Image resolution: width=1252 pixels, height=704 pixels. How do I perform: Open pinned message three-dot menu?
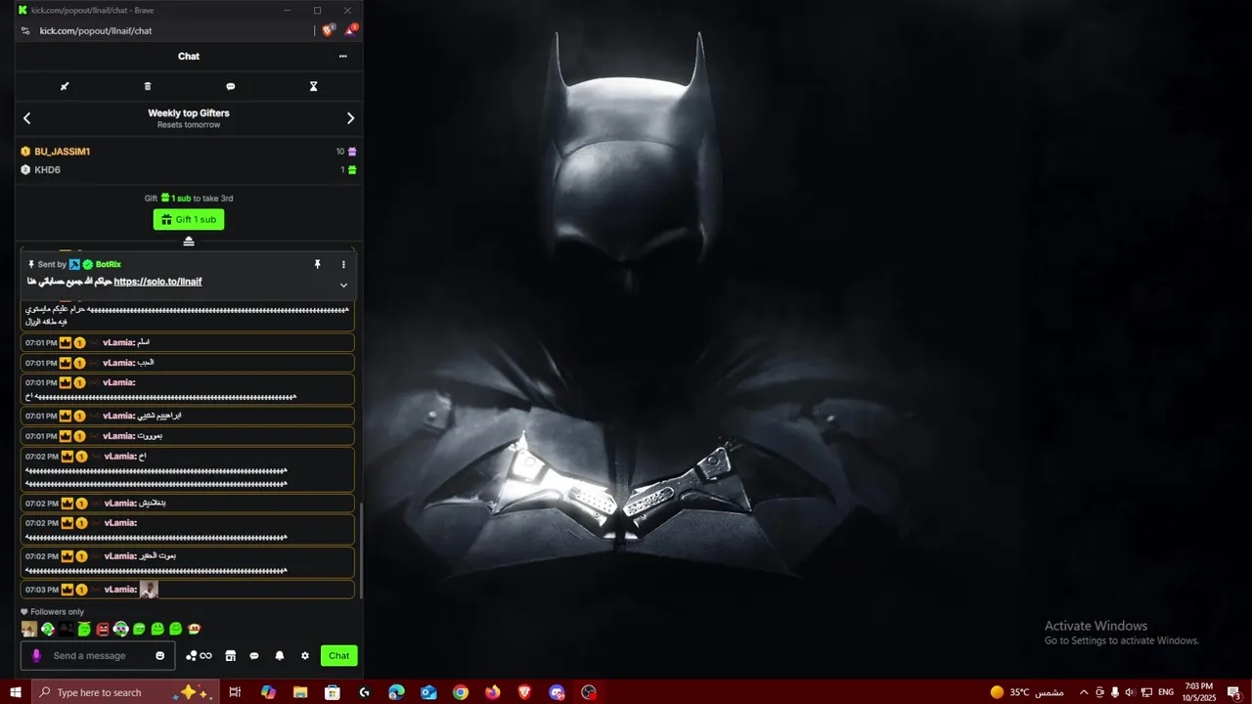(343, 264)
